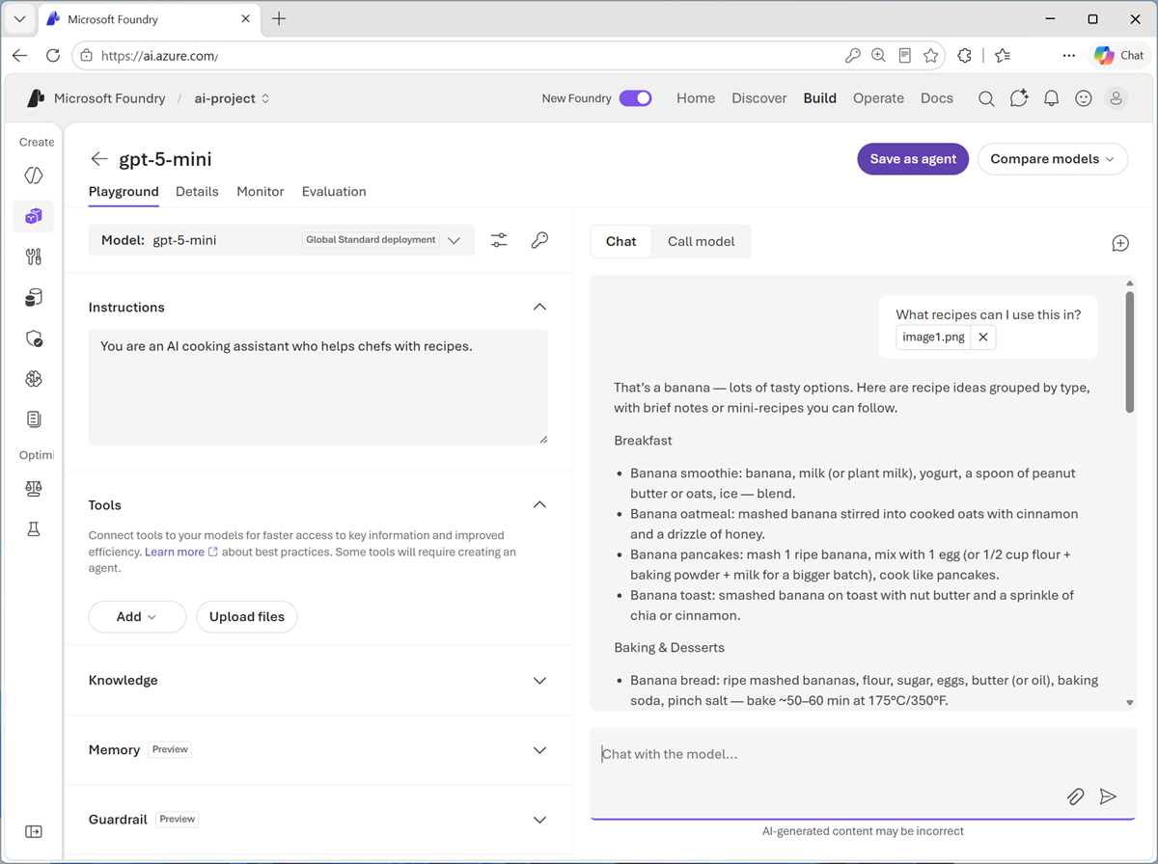Open model parameter sliders icon
Screen dimensions: 1158x864
pyautogui.click(x=499, y=240)
